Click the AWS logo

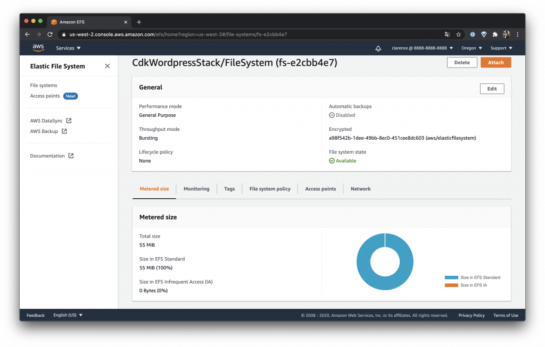[38, 48]
